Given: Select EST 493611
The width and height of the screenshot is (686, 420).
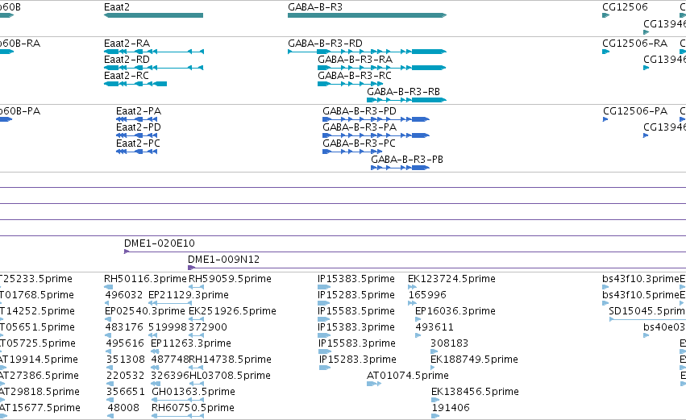Looking at the screenshot, I should 434,327.
